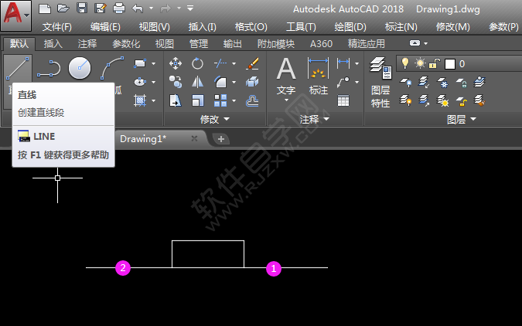Image resolution: width=522 pixels, height=326 pixels.
Task: Click the multiline Text tool
Action: [286, 79]
